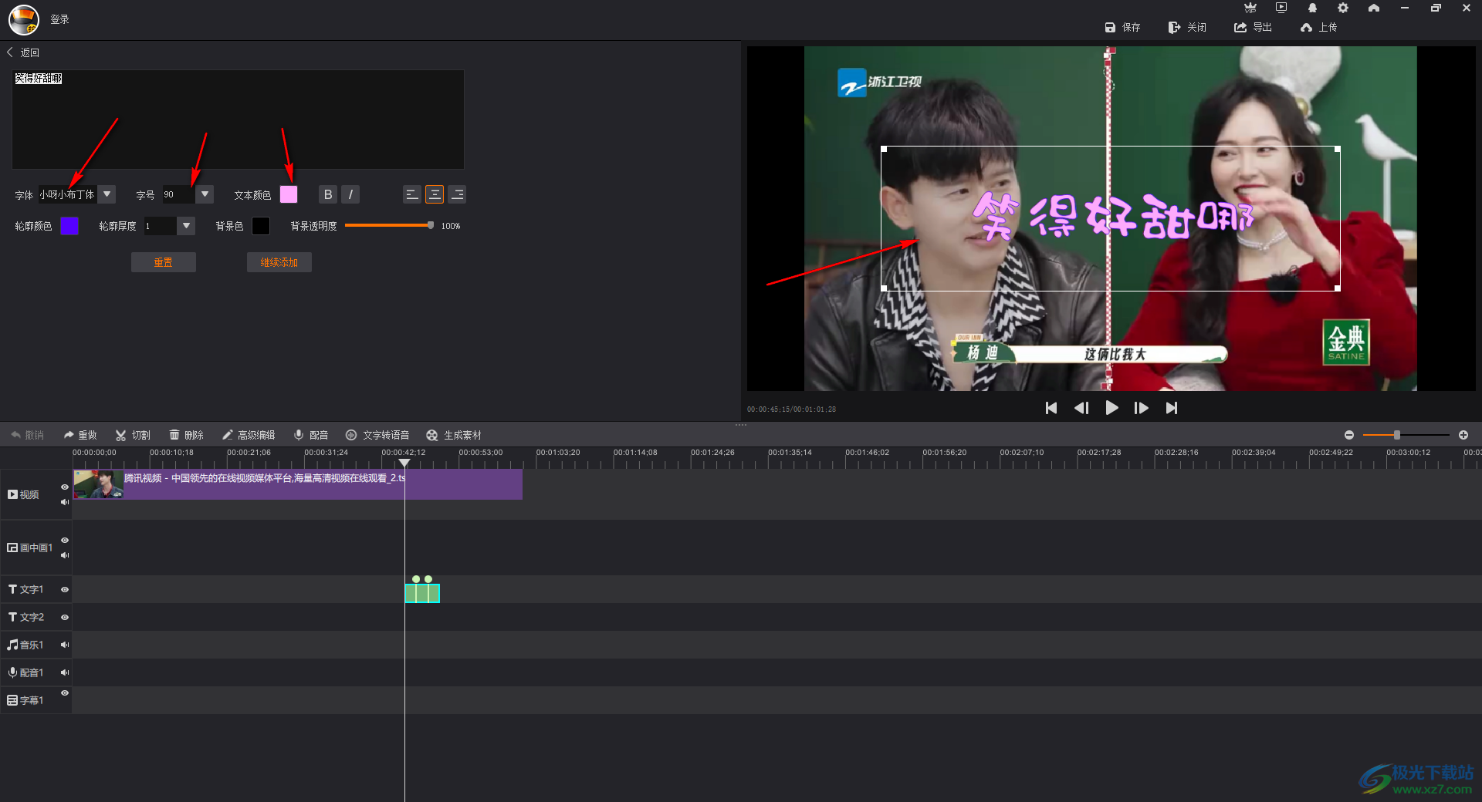Pick the pink text color swatch
Image resolution: width=1482 pixels, height=802 pixels.
[x=289, y=194]
